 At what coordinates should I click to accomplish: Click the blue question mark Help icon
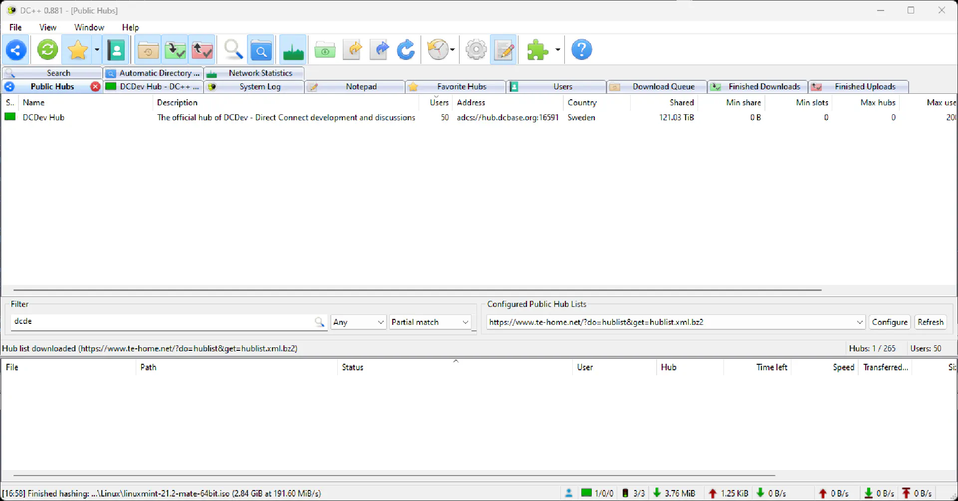[581, 50]
